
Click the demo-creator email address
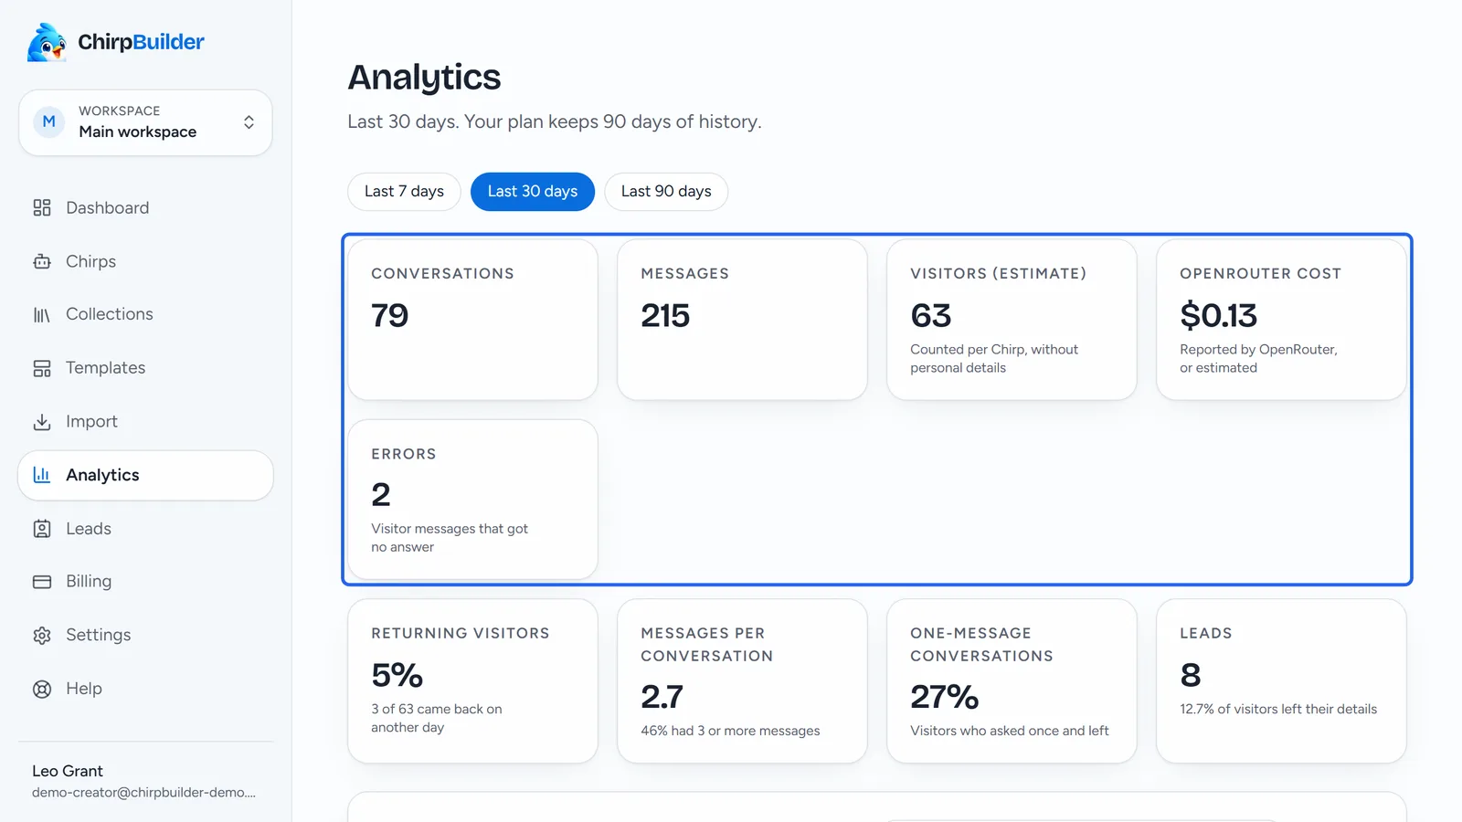point(143,793)
